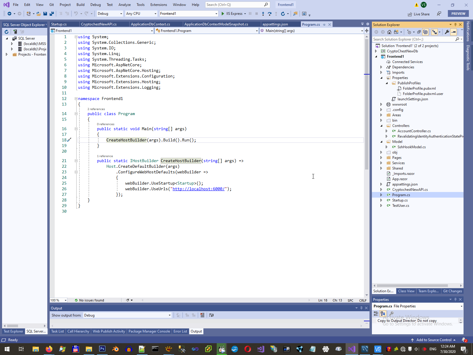Image resolution: width=473 pixels, height=355 pixels.
Task: Click the Open File toolbar icon
Action: click(x=38, y=14)
